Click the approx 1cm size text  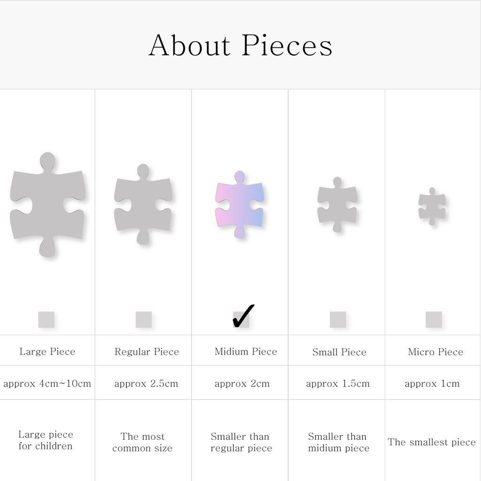(x=432, y=383)
